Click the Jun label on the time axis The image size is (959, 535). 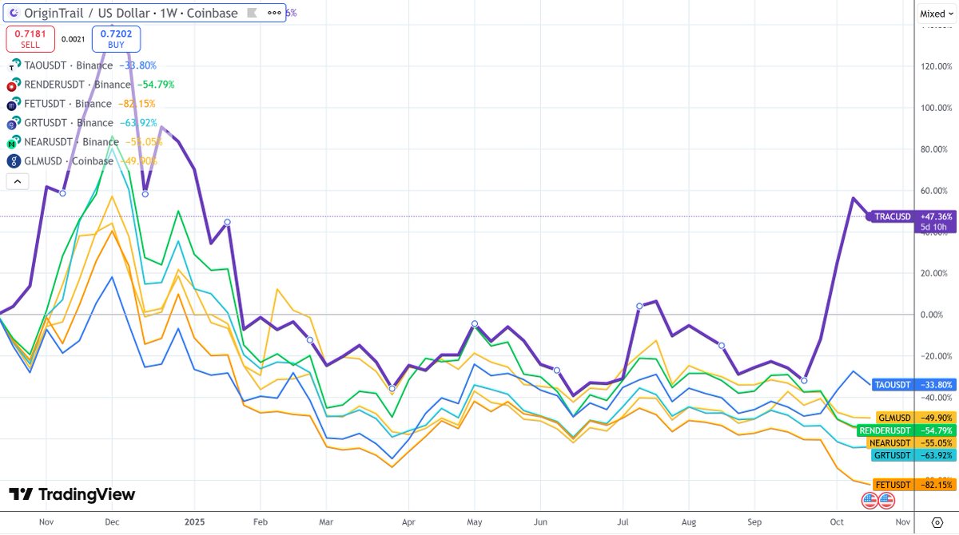tap(539, 521)
